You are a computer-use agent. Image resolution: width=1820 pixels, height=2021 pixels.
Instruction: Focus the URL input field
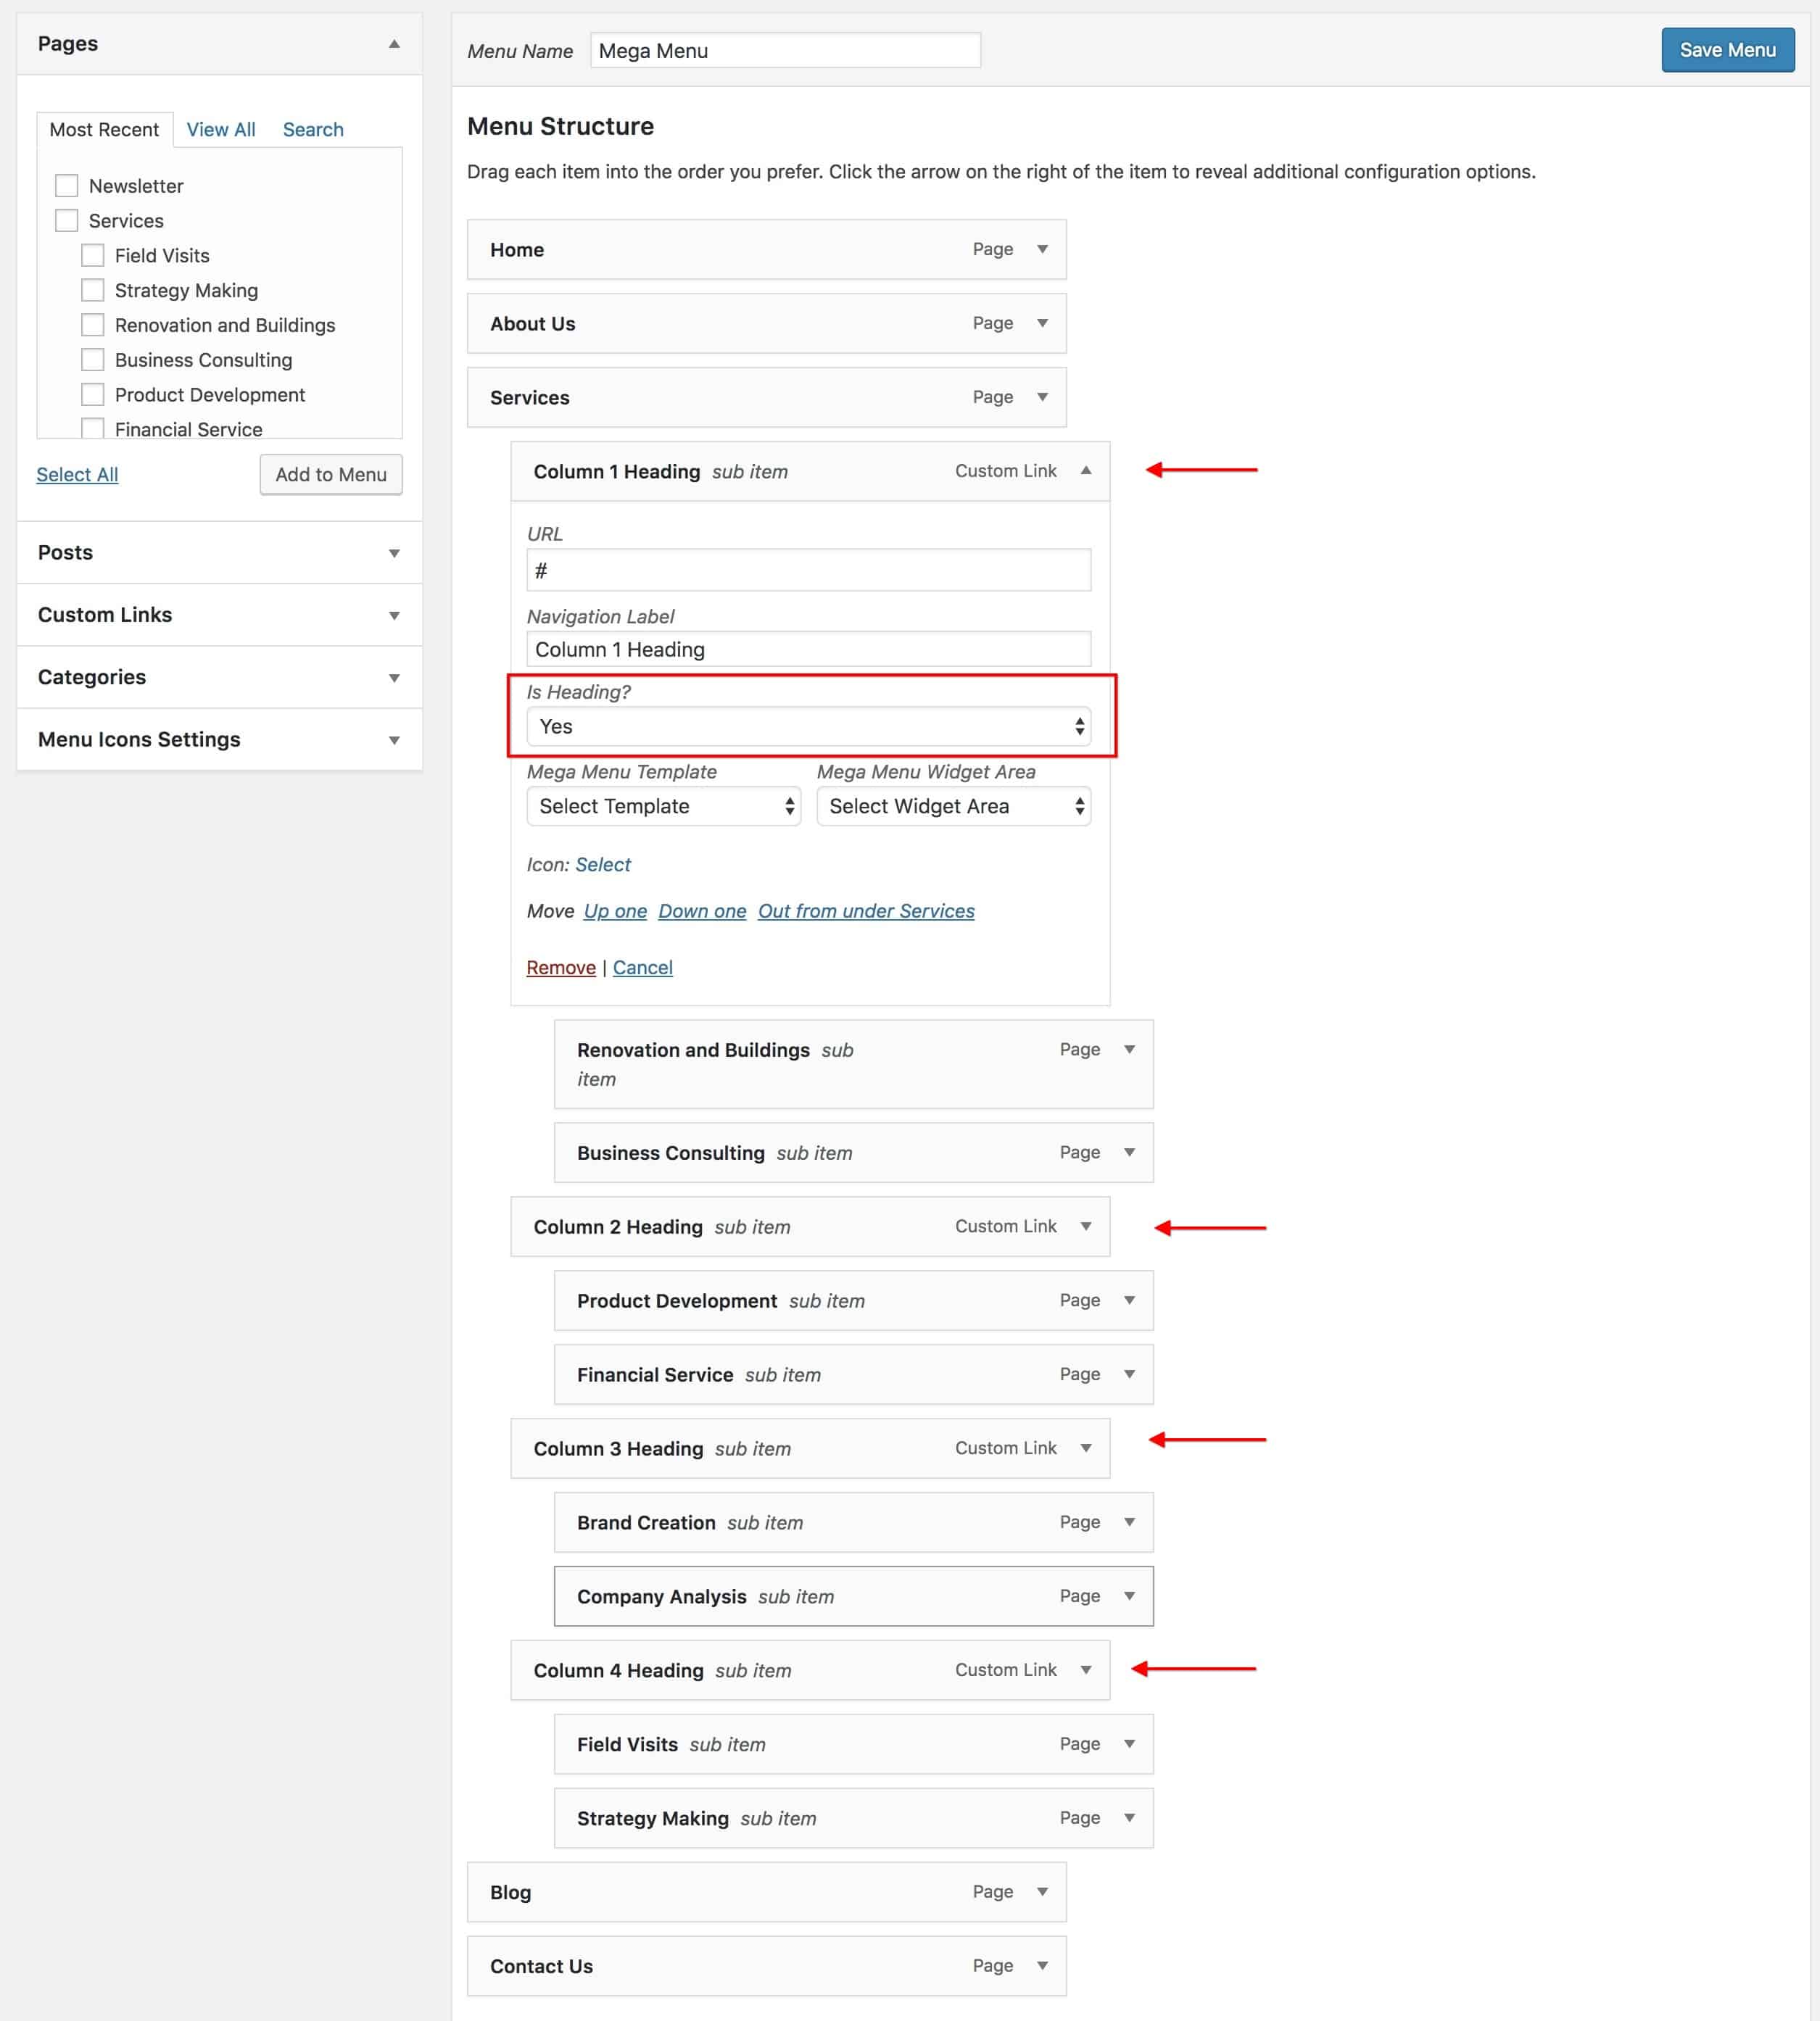pyautogui.click(x=808, y=570)
